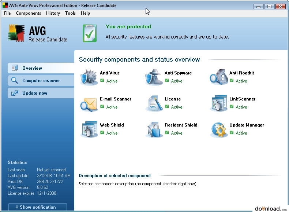
Task: Click the AVG logo in header
Action: click(16, 33)
